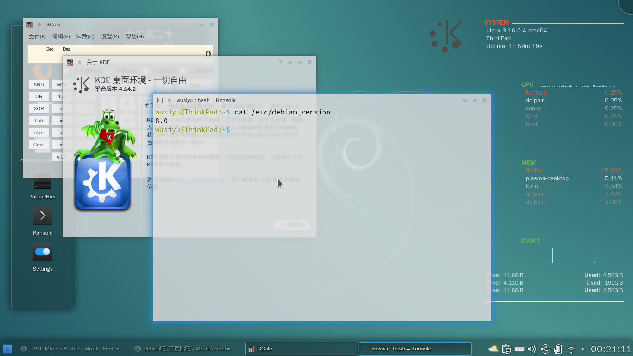The image size is (633, 356).
Task: Click the keyboard layout tray icon
Action: [x=519, y=349]
